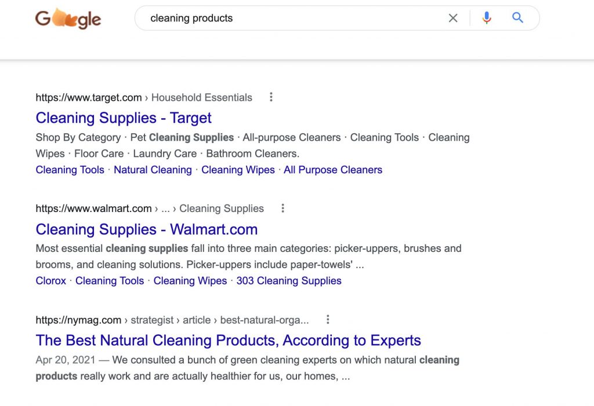Image resolution: width=594 pixels, height=406 pixels.
Task: Clear the search box with X icon
Action: 453,18
